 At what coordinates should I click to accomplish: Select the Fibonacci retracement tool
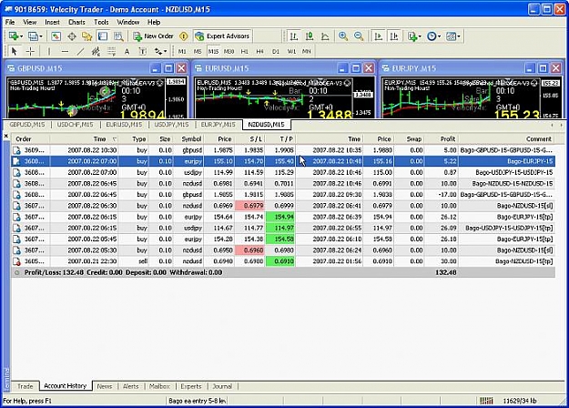click(x=111, y=51)
